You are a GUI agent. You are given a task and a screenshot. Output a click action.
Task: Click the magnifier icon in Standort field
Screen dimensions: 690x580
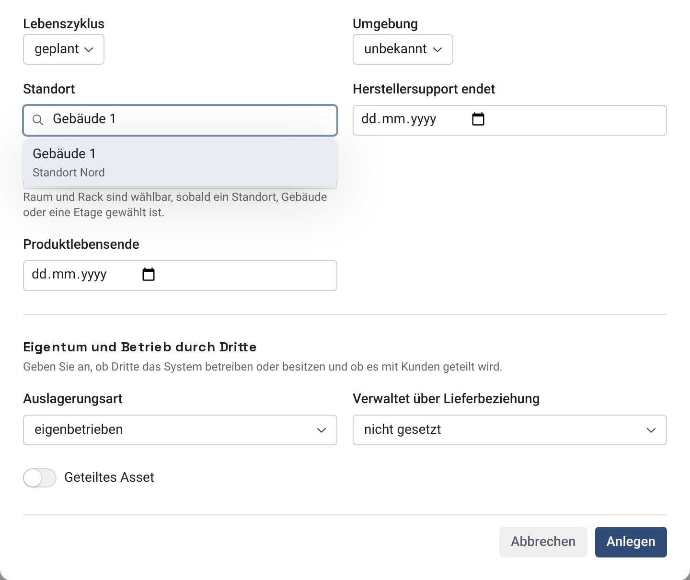point(38,120)
